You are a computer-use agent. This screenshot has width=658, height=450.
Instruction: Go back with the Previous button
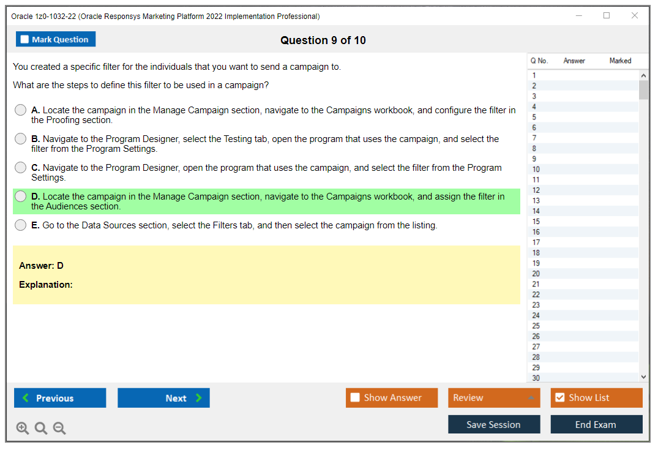(x=59, y=397)
